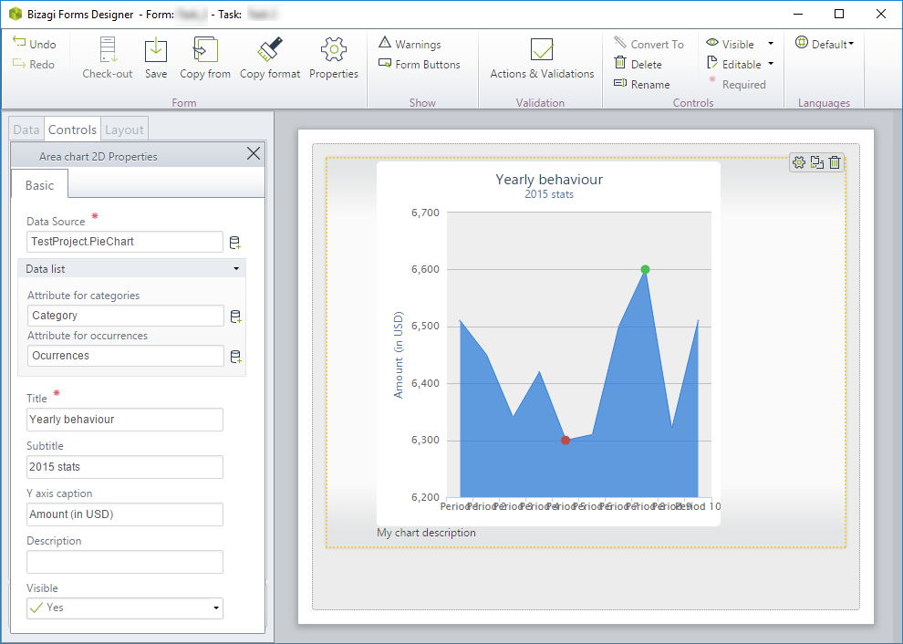Click the chart control's trash delete icon
The width and height of the screenshot is (903, 644).
pos(835,162)
